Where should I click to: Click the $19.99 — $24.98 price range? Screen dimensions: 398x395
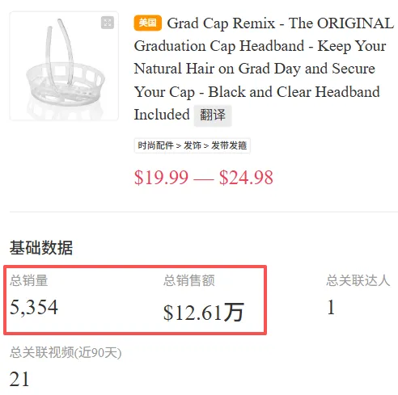pos(204,178)
